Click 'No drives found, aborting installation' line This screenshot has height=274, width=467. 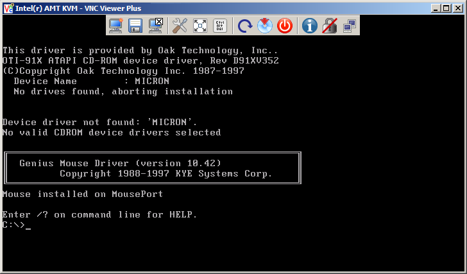123,91
